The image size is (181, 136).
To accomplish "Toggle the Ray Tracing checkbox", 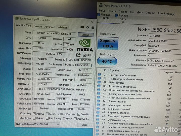I will coord(47,118).
